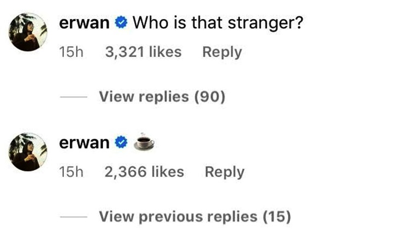Click the word 'Who' in the first comment

coord(148,23)
